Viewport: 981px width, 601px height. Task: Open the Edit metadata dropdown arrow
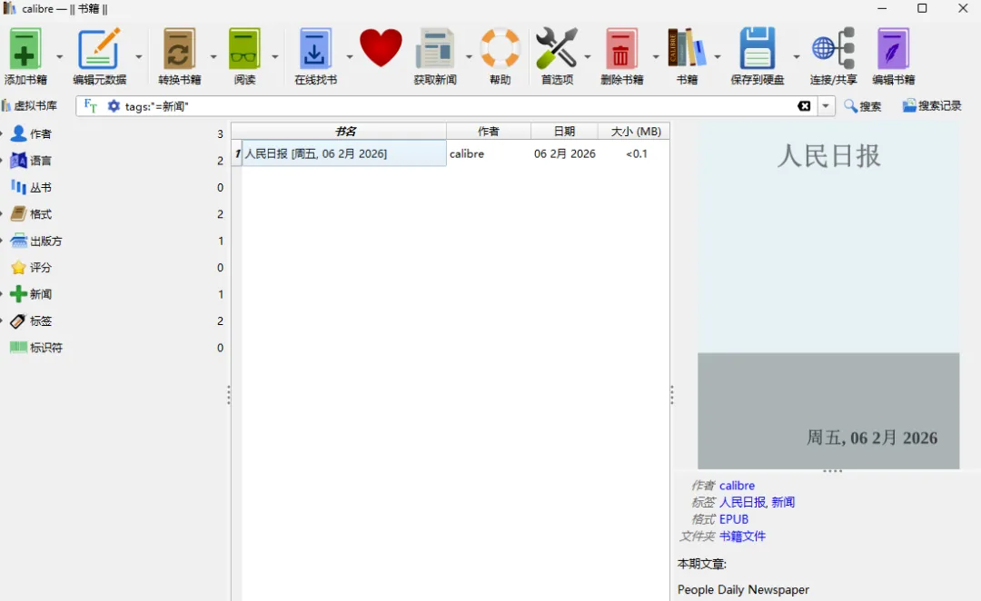(x=139, y=56)
